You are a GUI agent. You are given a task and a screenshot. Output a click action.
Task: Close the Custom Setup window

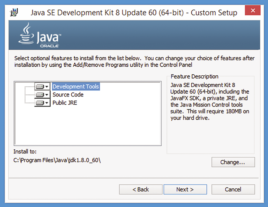point(253,10)
